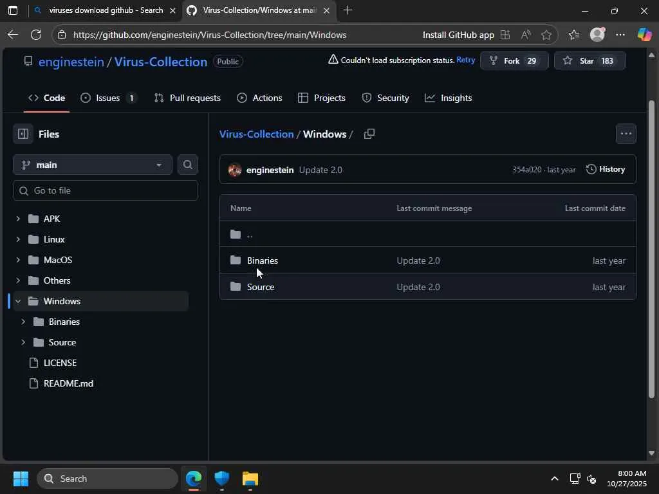Open the Security tab
This screenshot has height=494, width=659.
pos(385,98)
